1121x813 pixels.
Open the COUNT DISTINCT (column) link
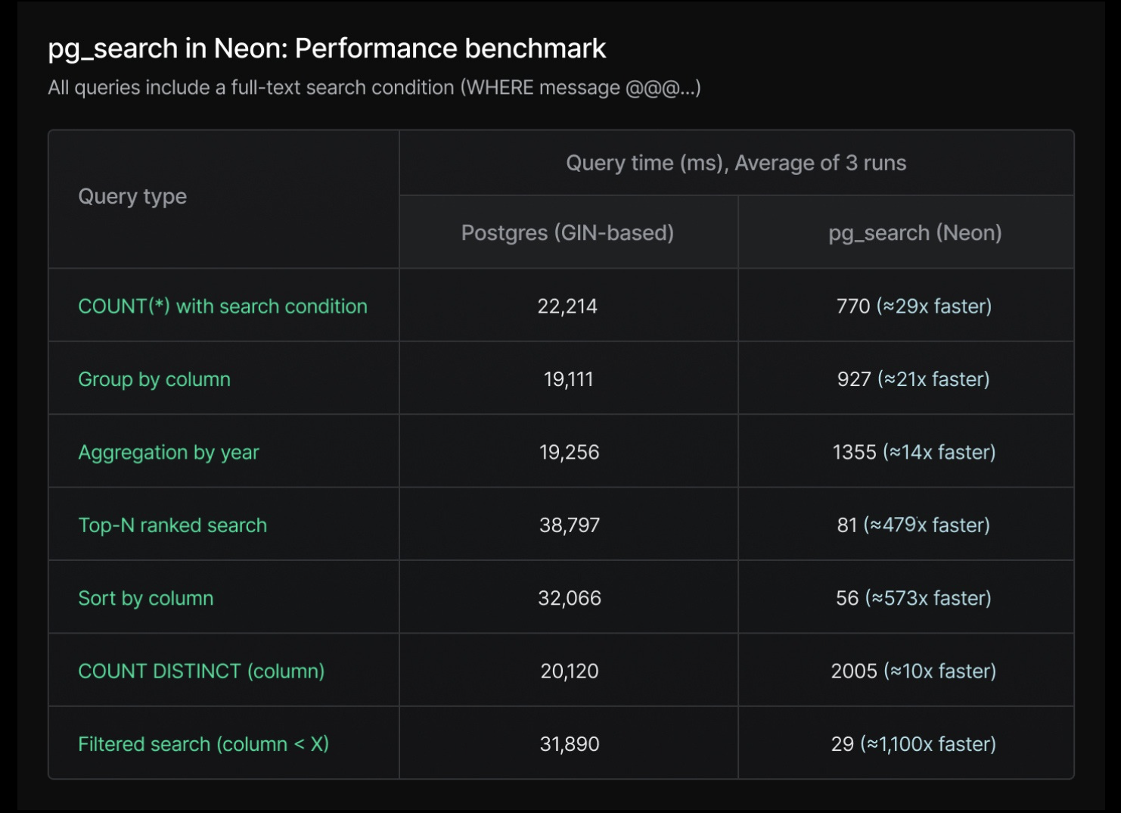(201, 671)
